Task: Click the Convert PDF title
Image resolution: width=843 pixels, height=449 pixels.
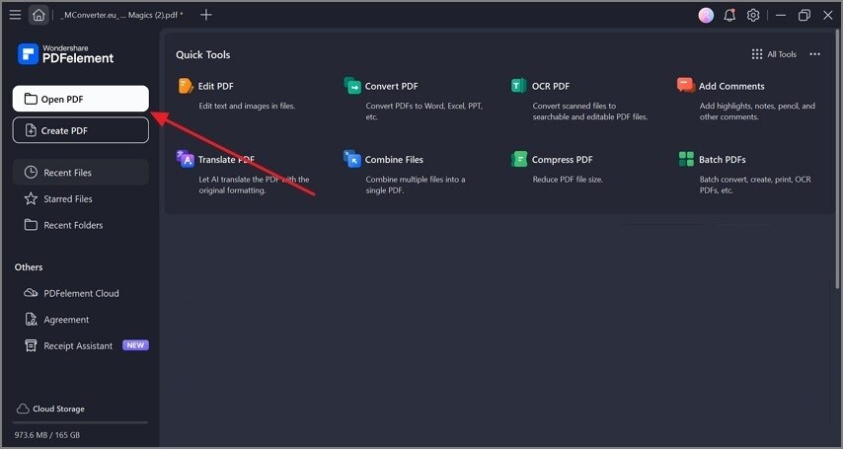Action: click(x=391, y=86)
